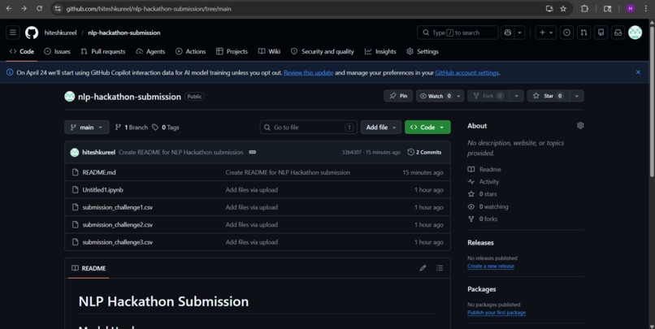
Task: Click the Watch button
Action: point(435,96)
